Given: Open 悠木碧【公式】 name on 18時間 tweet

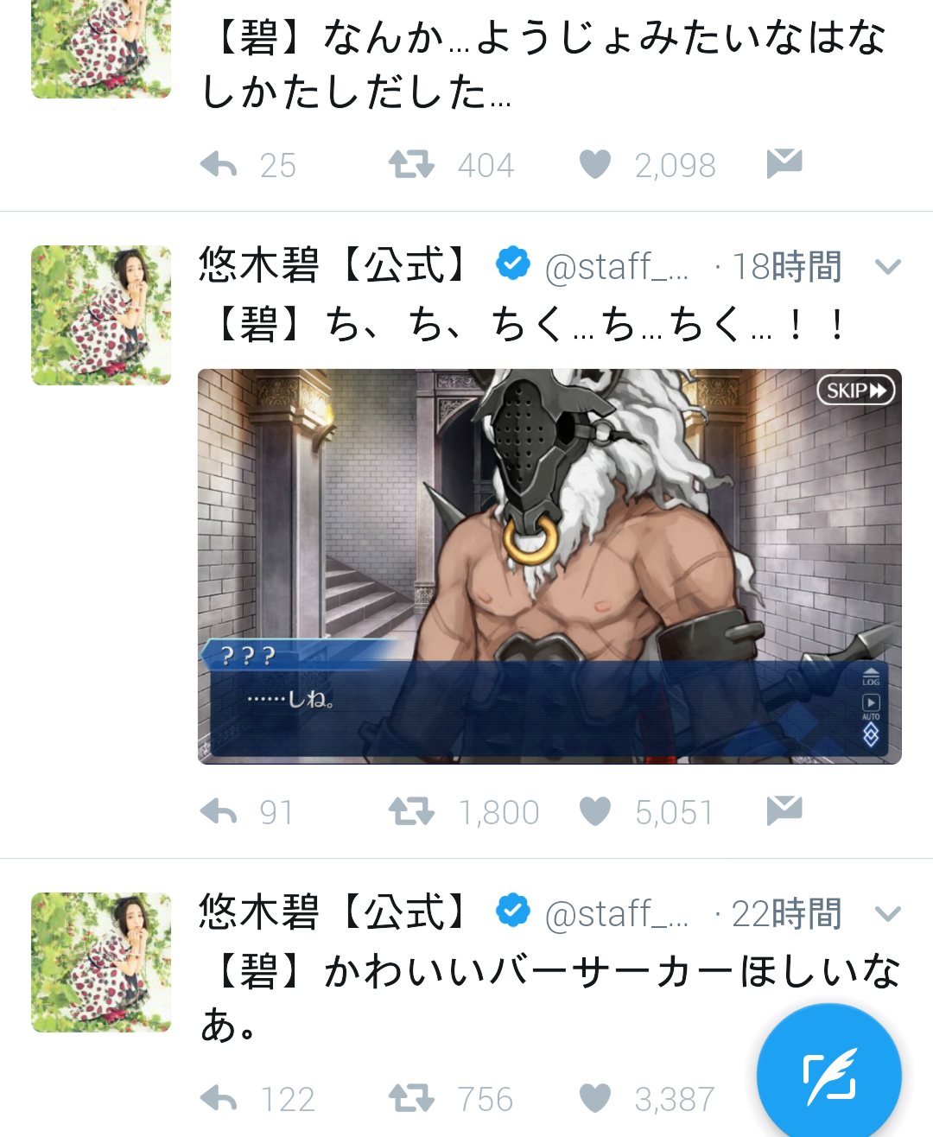Looking at the screenshot, I should (x=334, y=265).
